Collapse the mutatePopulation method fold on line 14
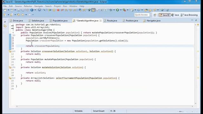203x114 pixels. pyautogui.click(x=15, y=59)
